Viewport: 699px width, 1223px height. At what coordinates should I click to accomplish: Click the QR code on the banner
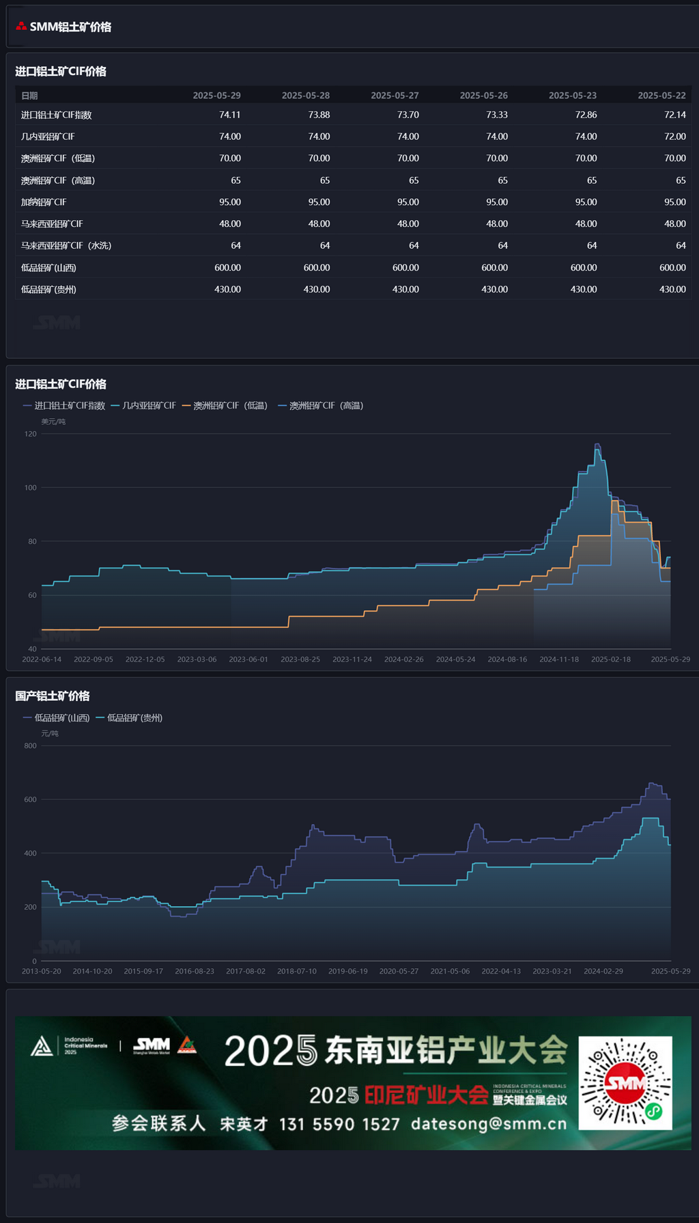click(x=625, y=1083)
